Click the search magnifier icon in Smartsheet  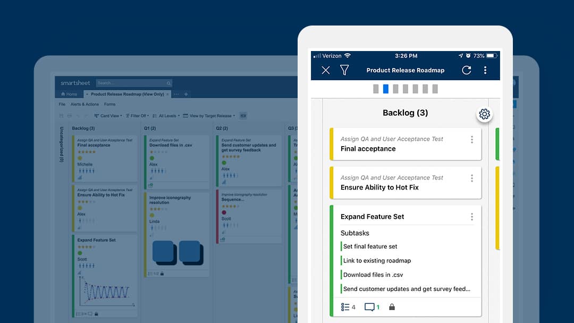[169, 83]
